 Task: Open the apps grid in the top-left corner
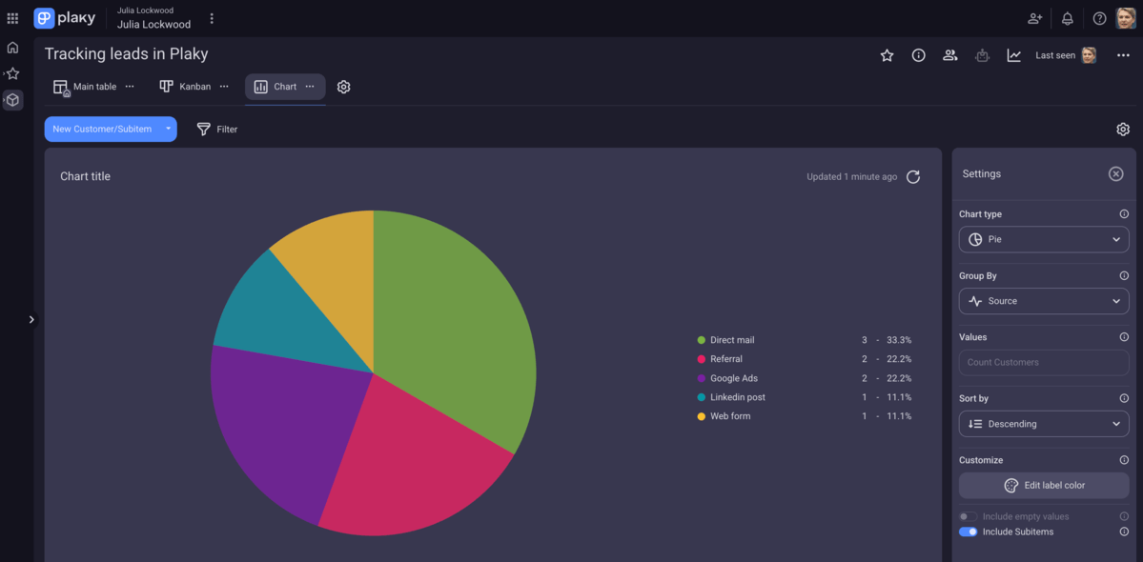pos(12,18)
